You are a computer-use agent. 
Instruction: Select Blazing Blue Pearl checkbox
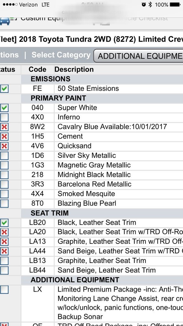click(4, 203)
